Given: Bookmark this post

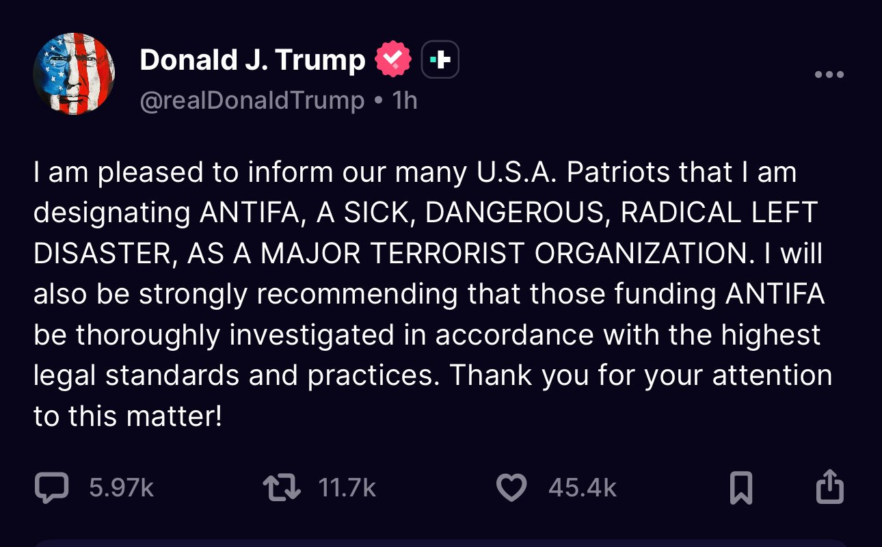Looking at the screenshot, I should (x=741, y=488).
